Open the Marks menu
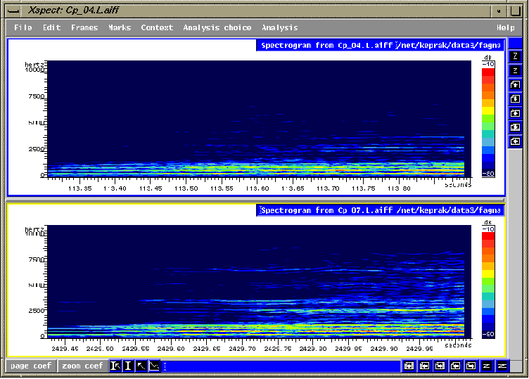This screenshot has height=379, width=529. [120, 27]
